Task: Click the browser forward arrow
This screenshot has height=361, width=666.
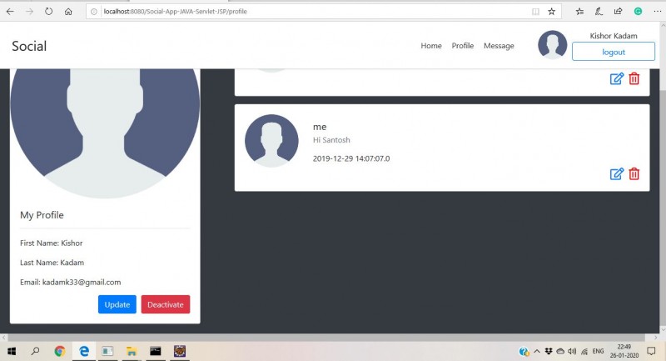Action: pos(29,12)
